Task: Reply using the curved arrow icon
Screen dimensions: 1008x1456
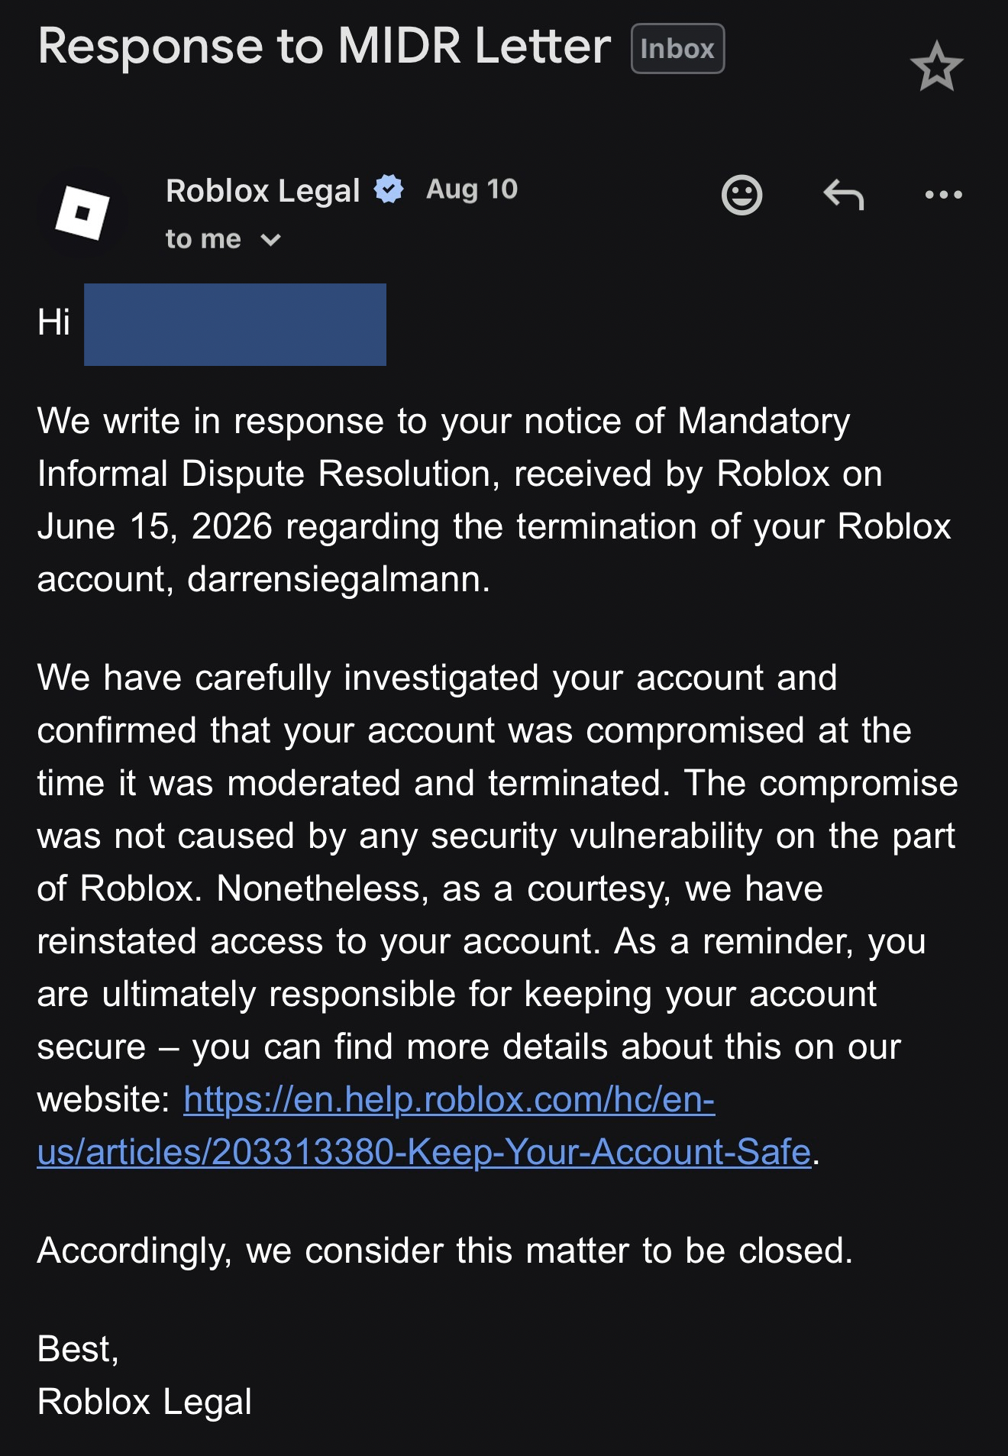Action: (844, 194)
